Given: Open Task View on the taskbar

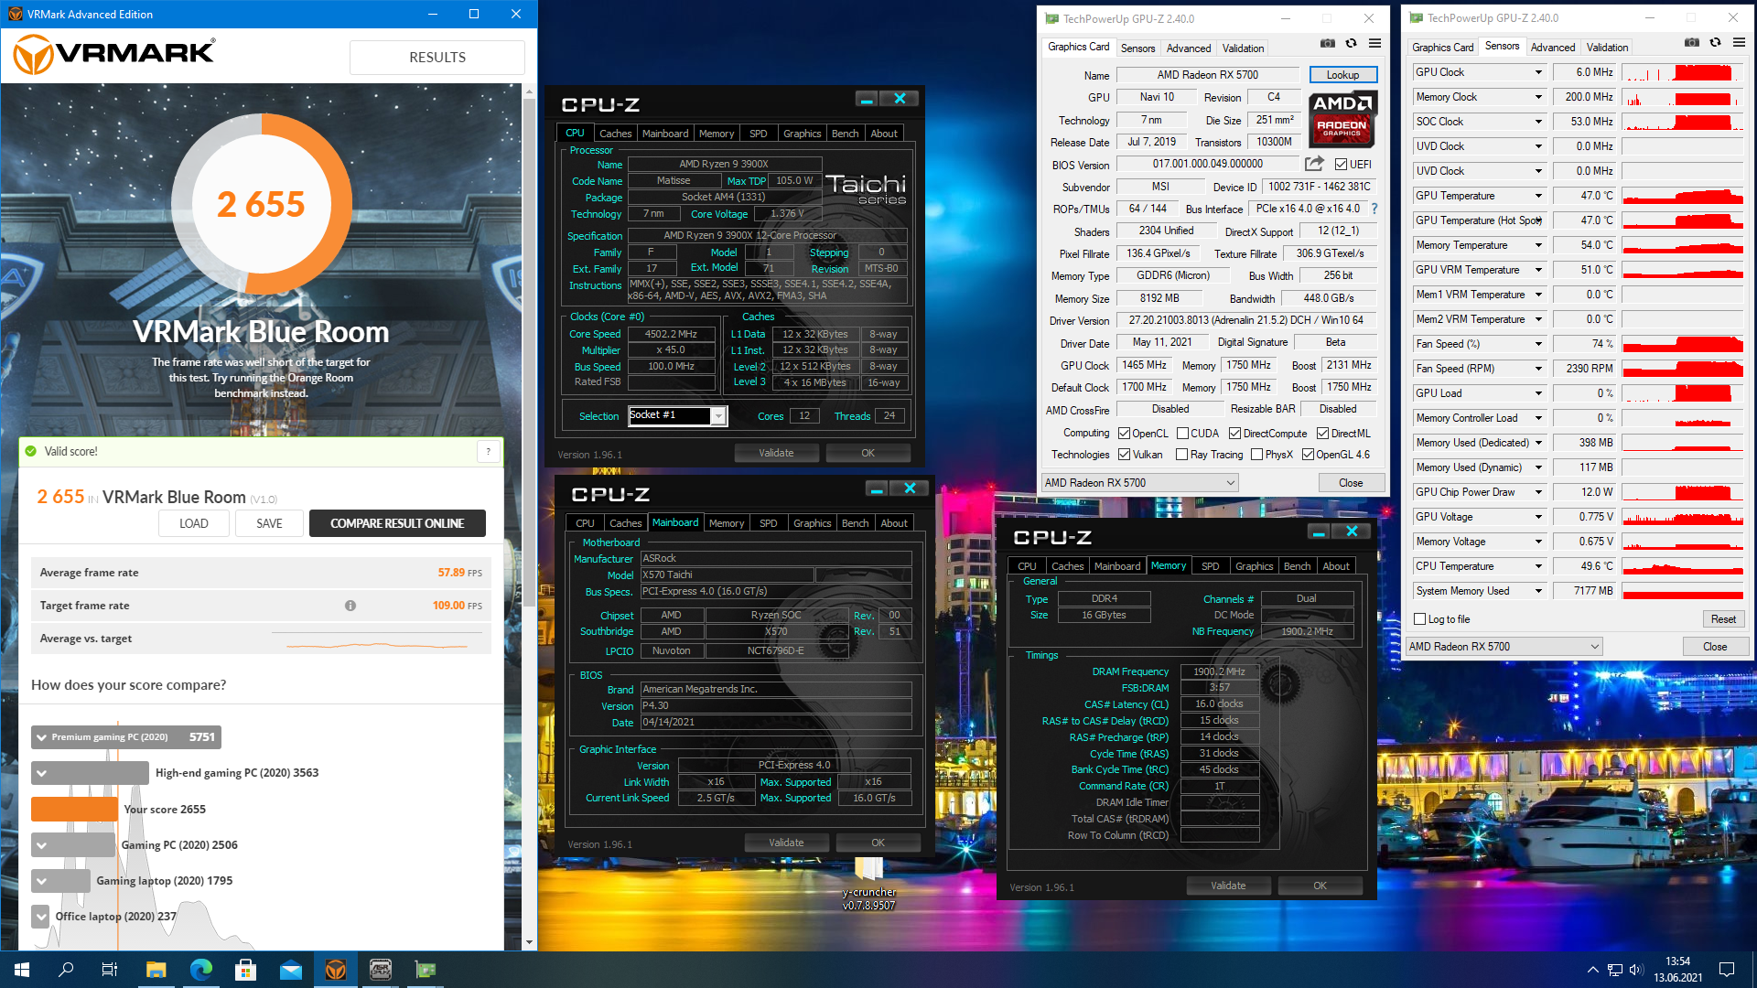Looking at the screenshot, I should [110, 970].
